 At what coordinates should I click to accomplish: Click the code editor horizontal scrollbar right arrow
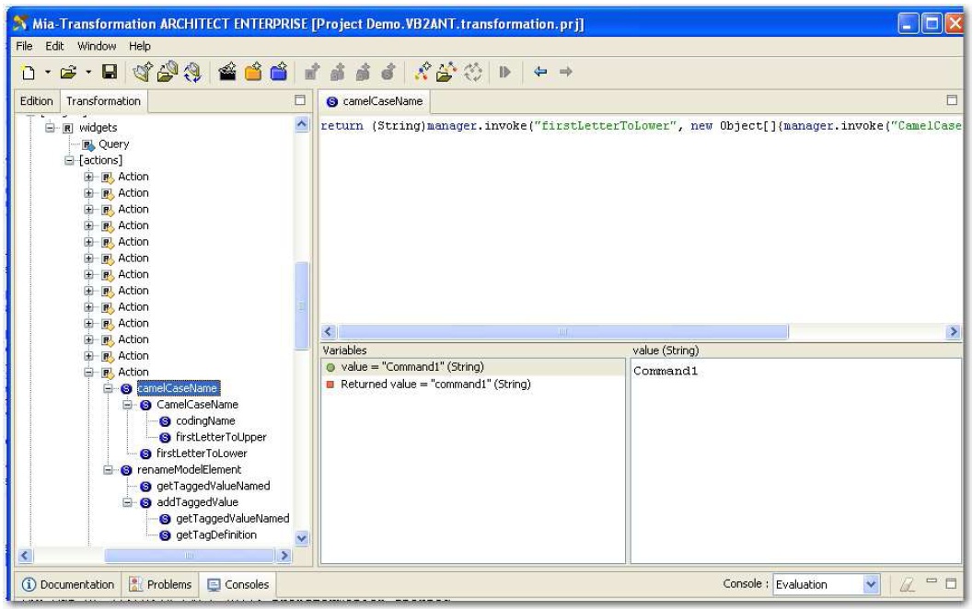tap(955, 331)
